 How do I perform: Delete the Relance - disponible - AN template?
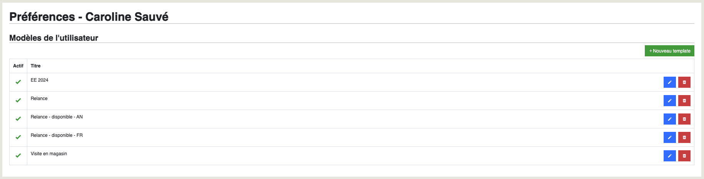[x=684, y=119]
